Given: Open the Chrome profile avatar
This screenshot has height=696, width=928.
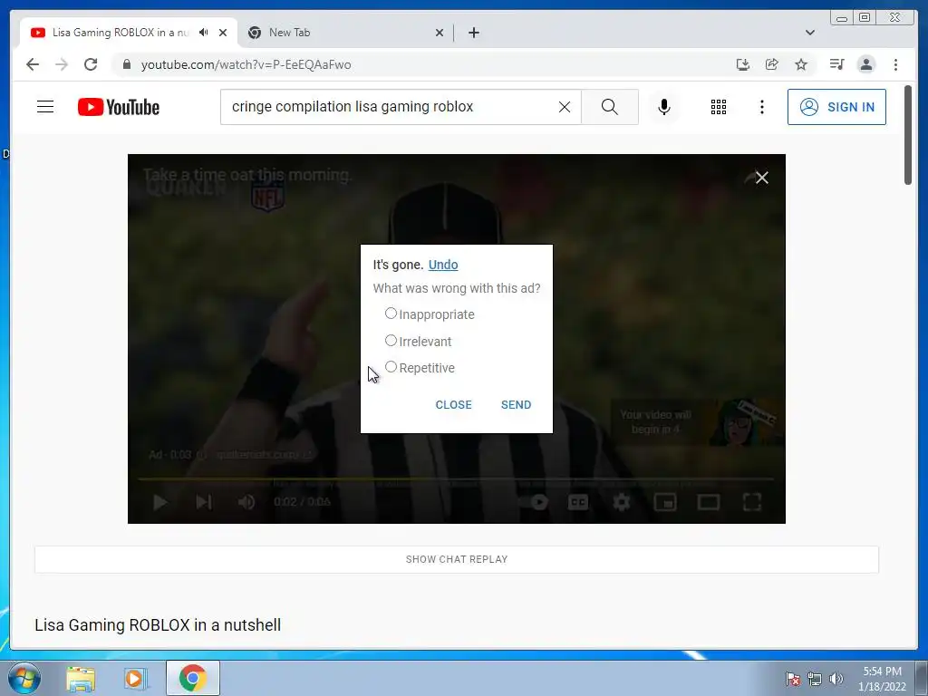Looking at the screenshot, I should pos(865,64).
